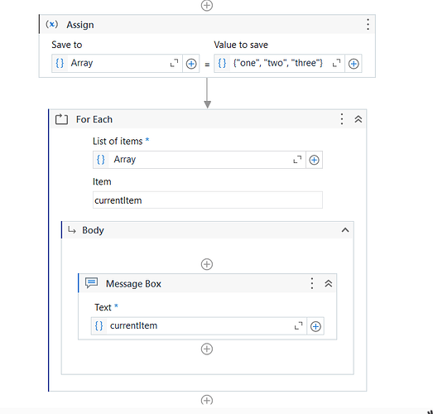Click the Value to save array expression

coord(279,64)
